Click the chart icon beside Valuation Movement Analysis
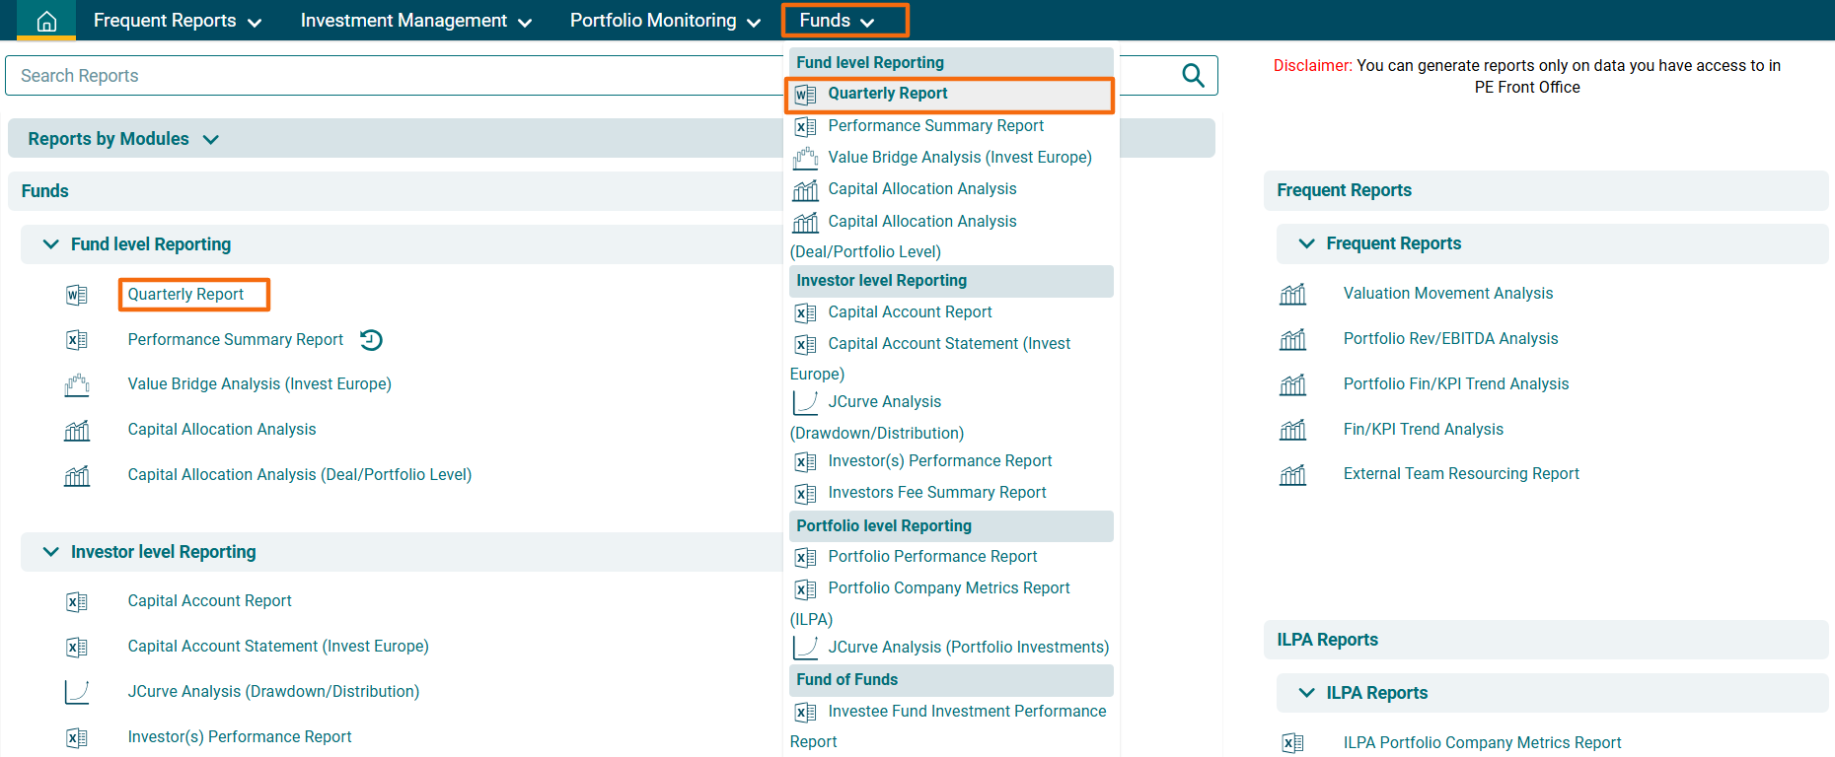This screenshot has height=757, width=1835. [x=1292, y=294]
